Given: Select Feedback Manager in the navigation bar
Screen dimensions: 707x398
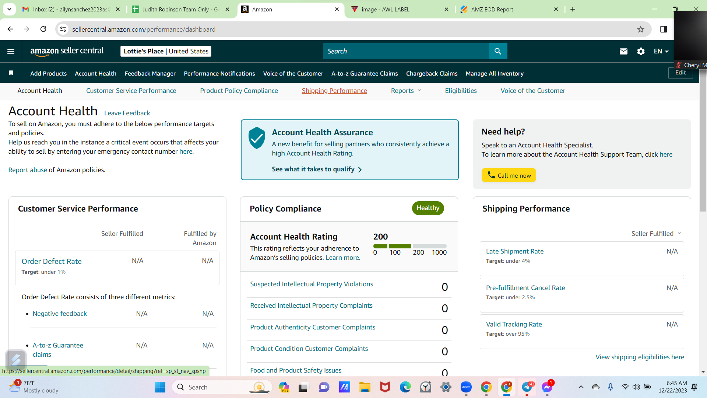Looking at the screenshot, I should pyautogui.click(x=150, y=73).
